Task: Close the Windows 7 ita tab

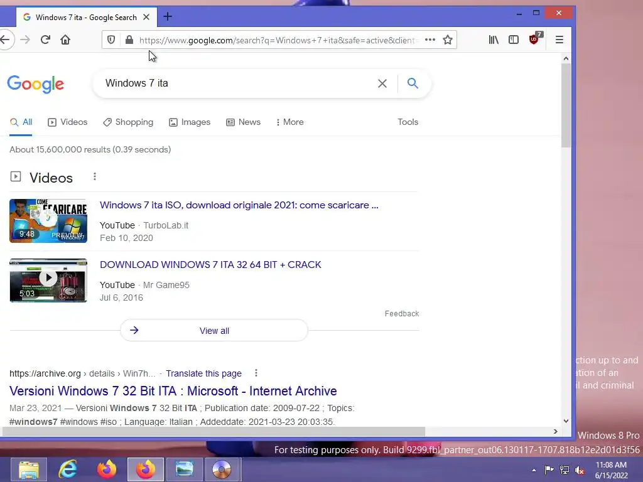Action: (x=146, y=17)
